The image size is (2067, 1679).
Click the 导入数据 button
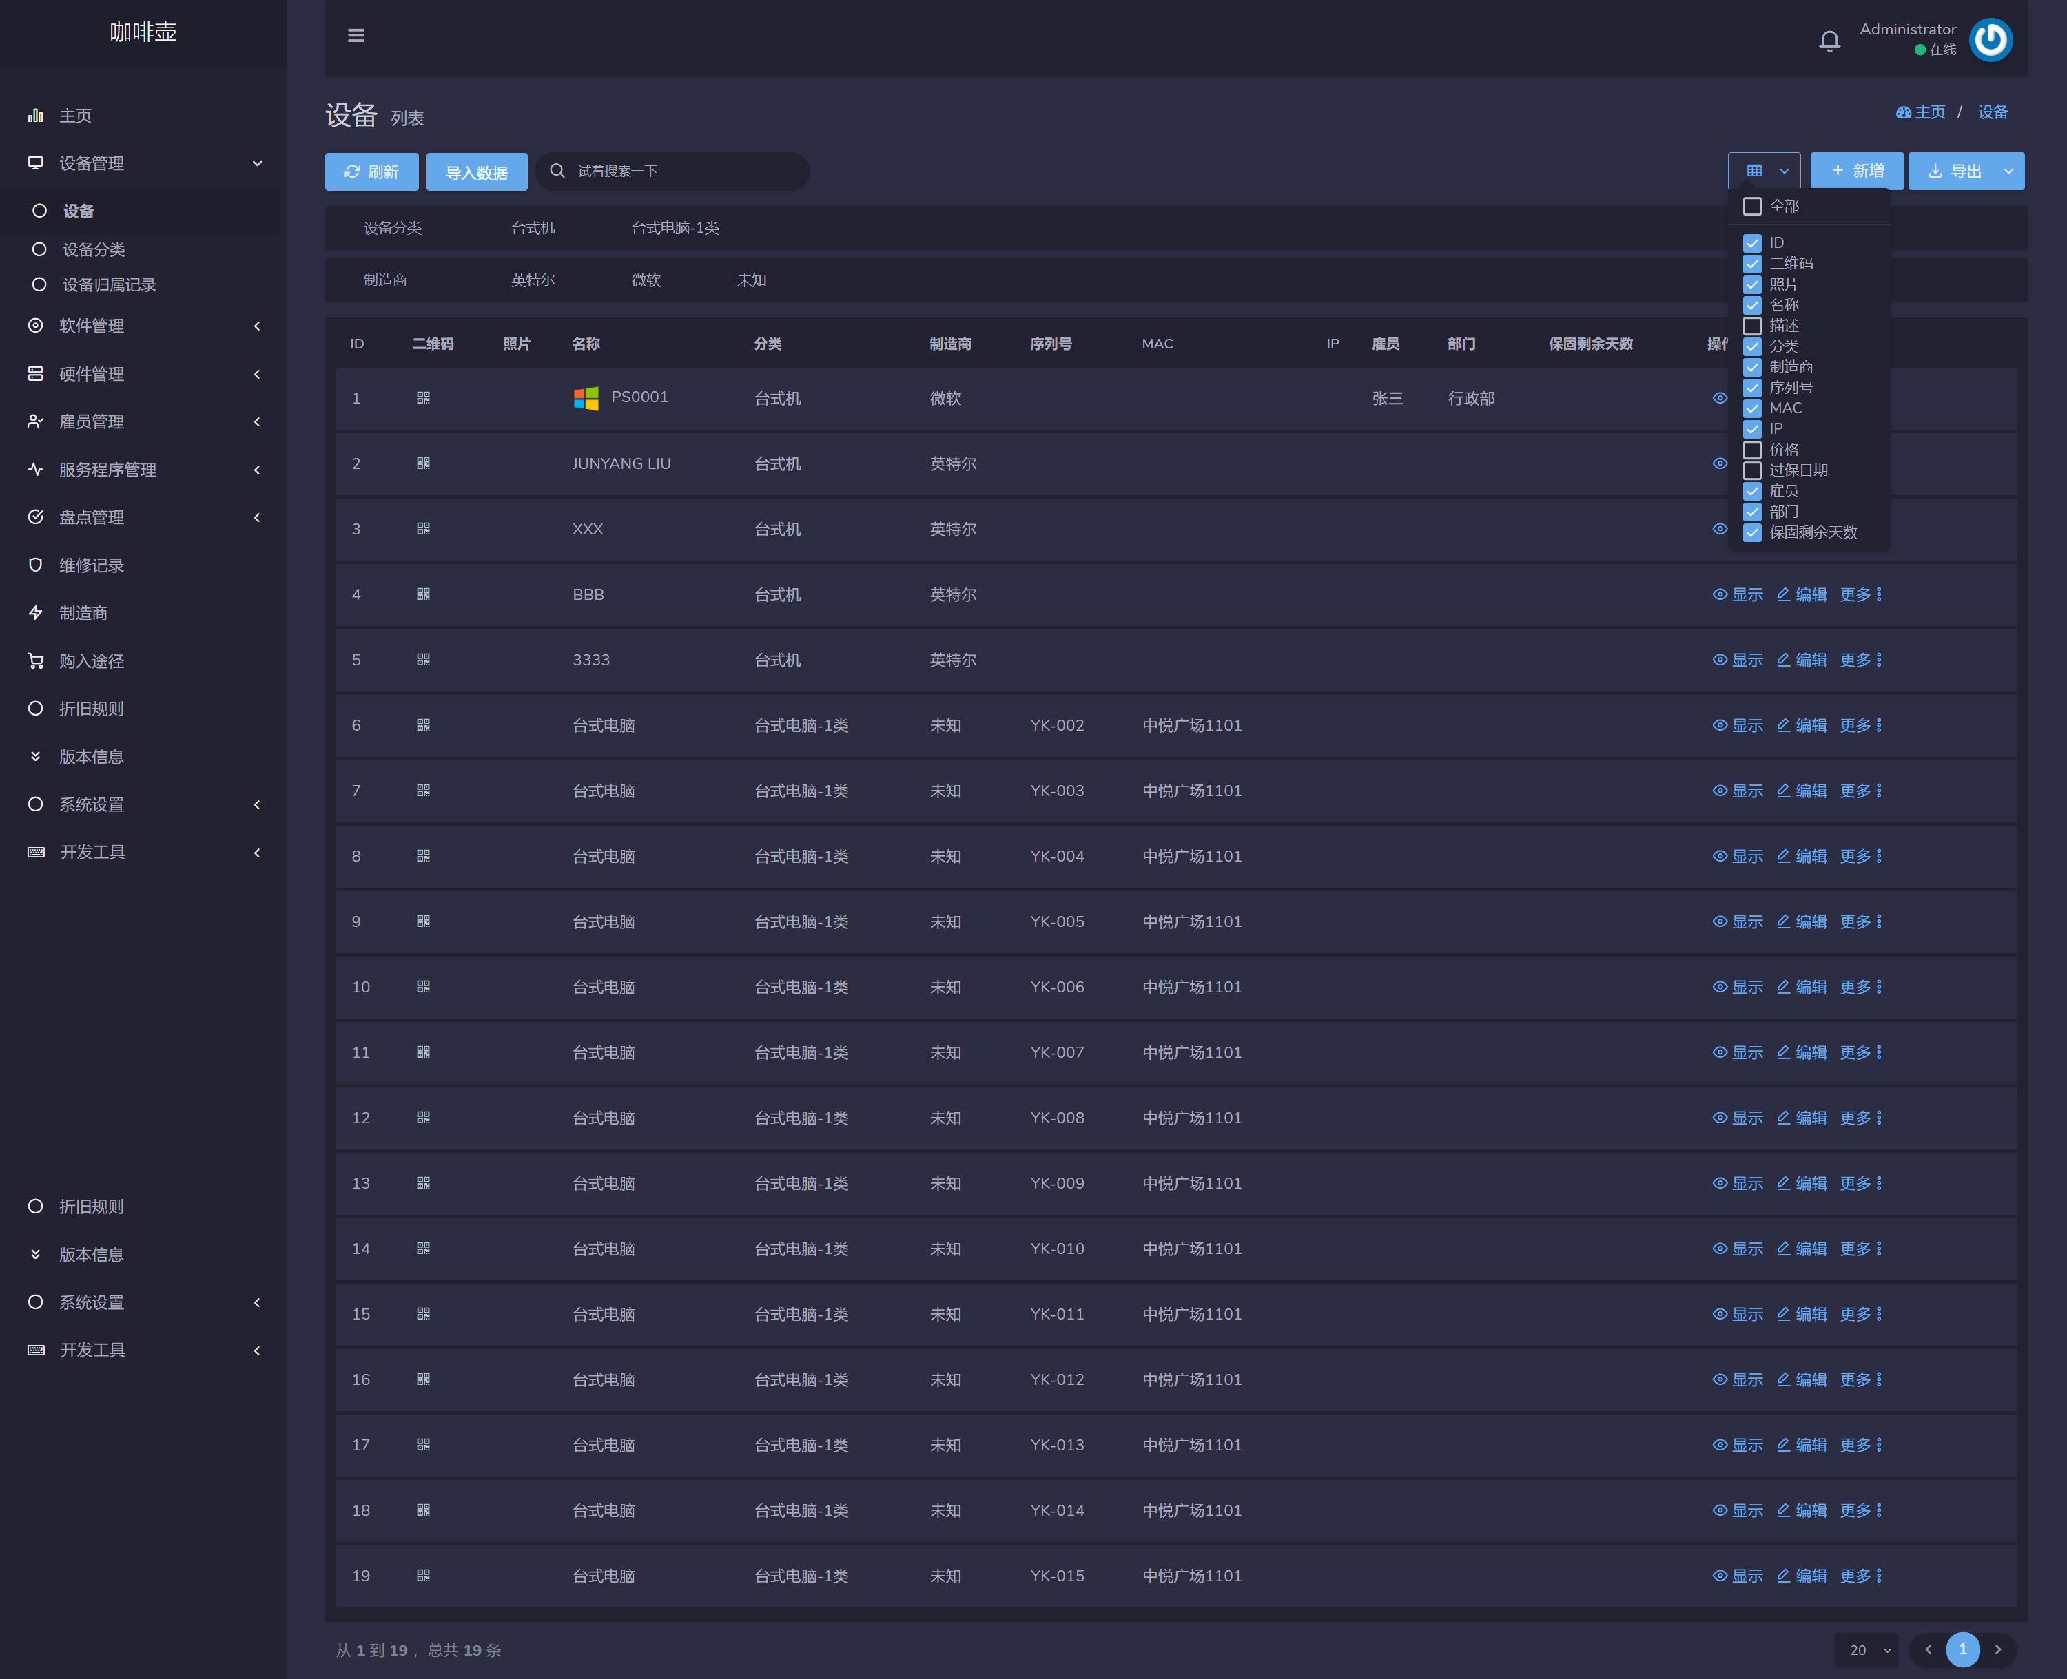coord(476,172)
